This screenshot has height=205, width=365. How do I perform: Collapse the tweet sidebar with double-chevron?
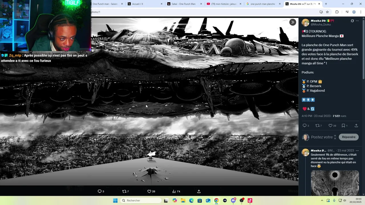pyautogui.click(x=293, y=22)
